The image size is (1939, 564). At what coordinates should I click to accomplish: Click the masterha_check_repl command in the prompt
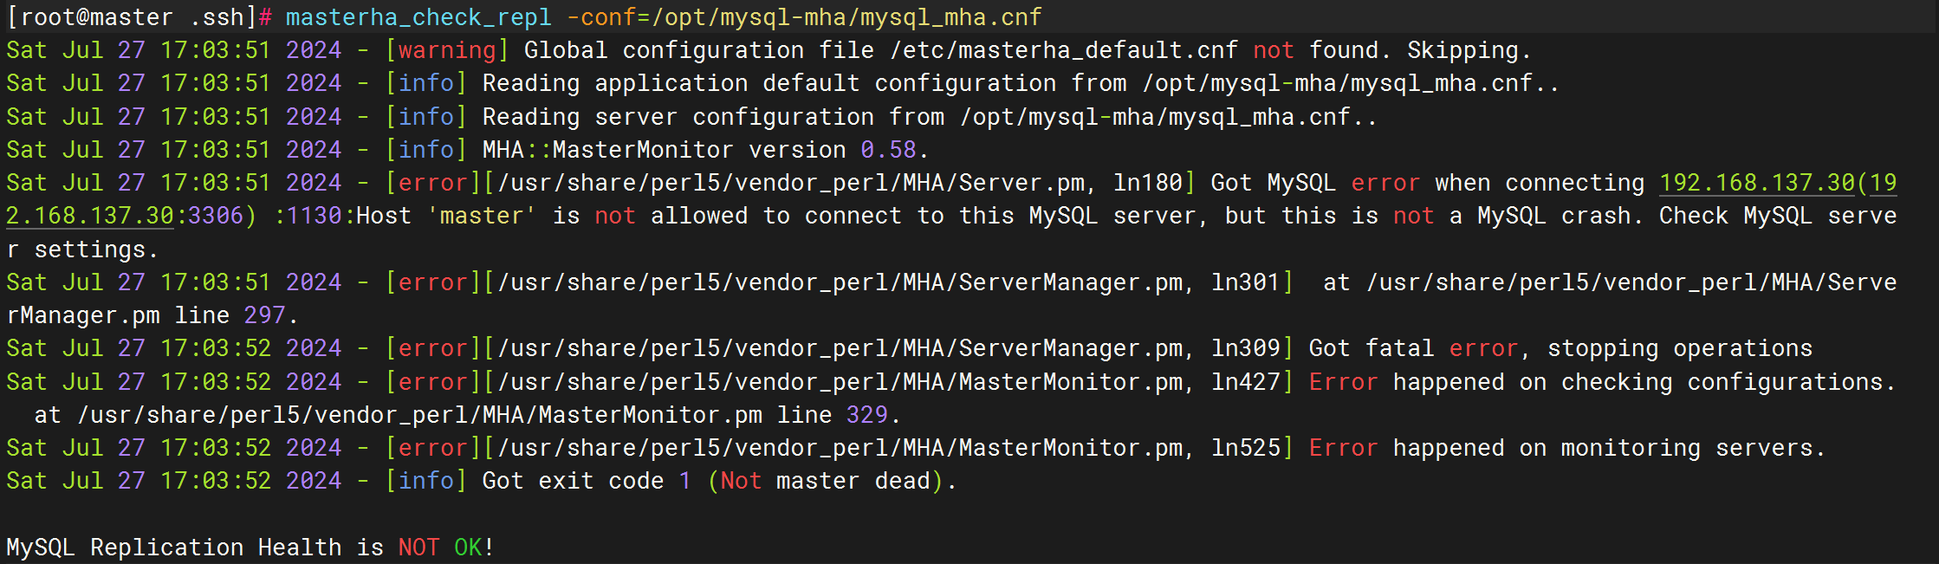click(418, 17)
